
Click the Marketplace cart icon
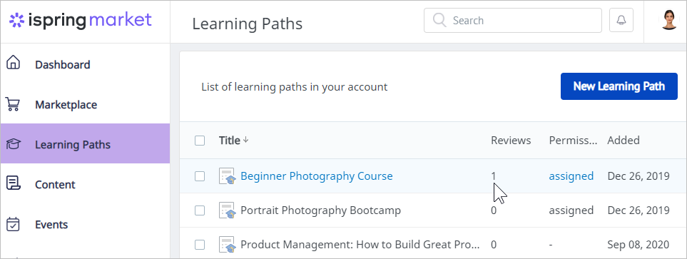[x=13, y=104]
